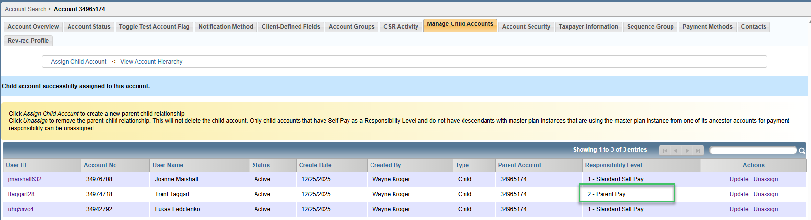
Task: Open user jmarshall632 link
Action: (24, 179)
